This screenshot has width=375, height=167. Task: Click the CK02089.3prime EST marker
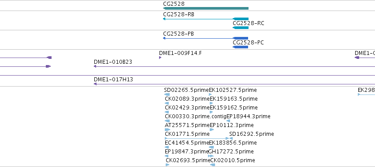[x=167, y=103]
